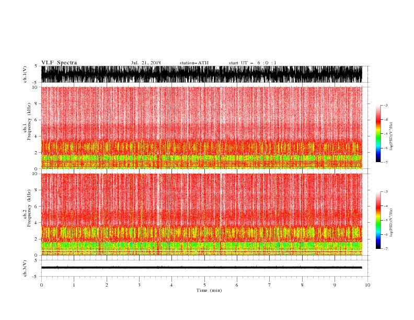The width and height of the screenshot is (414, 320).
Task: Click time axis tick label '5'
Action: 204,285
